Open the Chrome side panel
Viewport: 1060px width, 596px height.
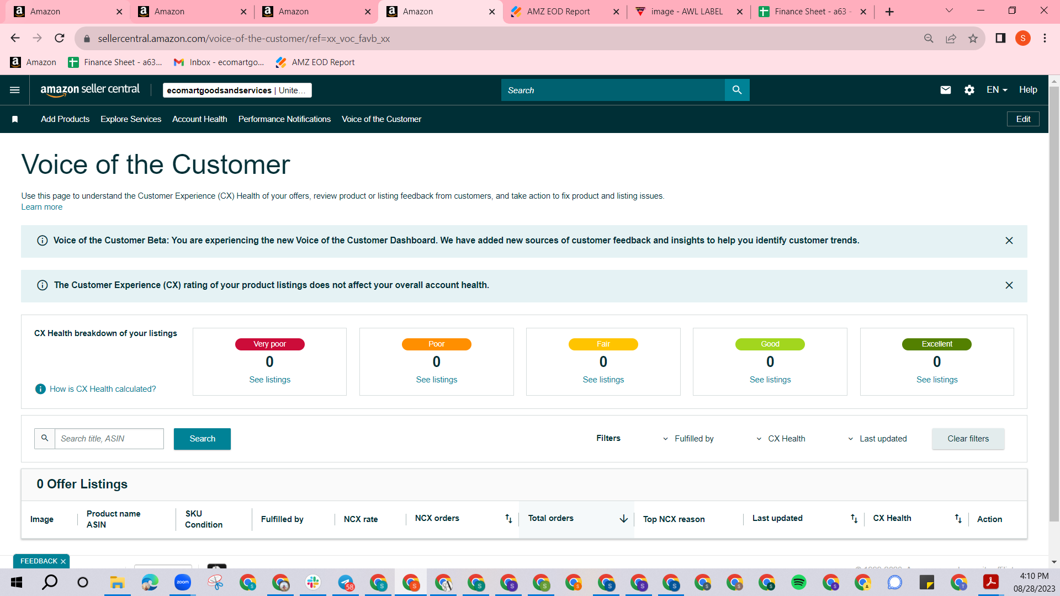coord(1000,38)
